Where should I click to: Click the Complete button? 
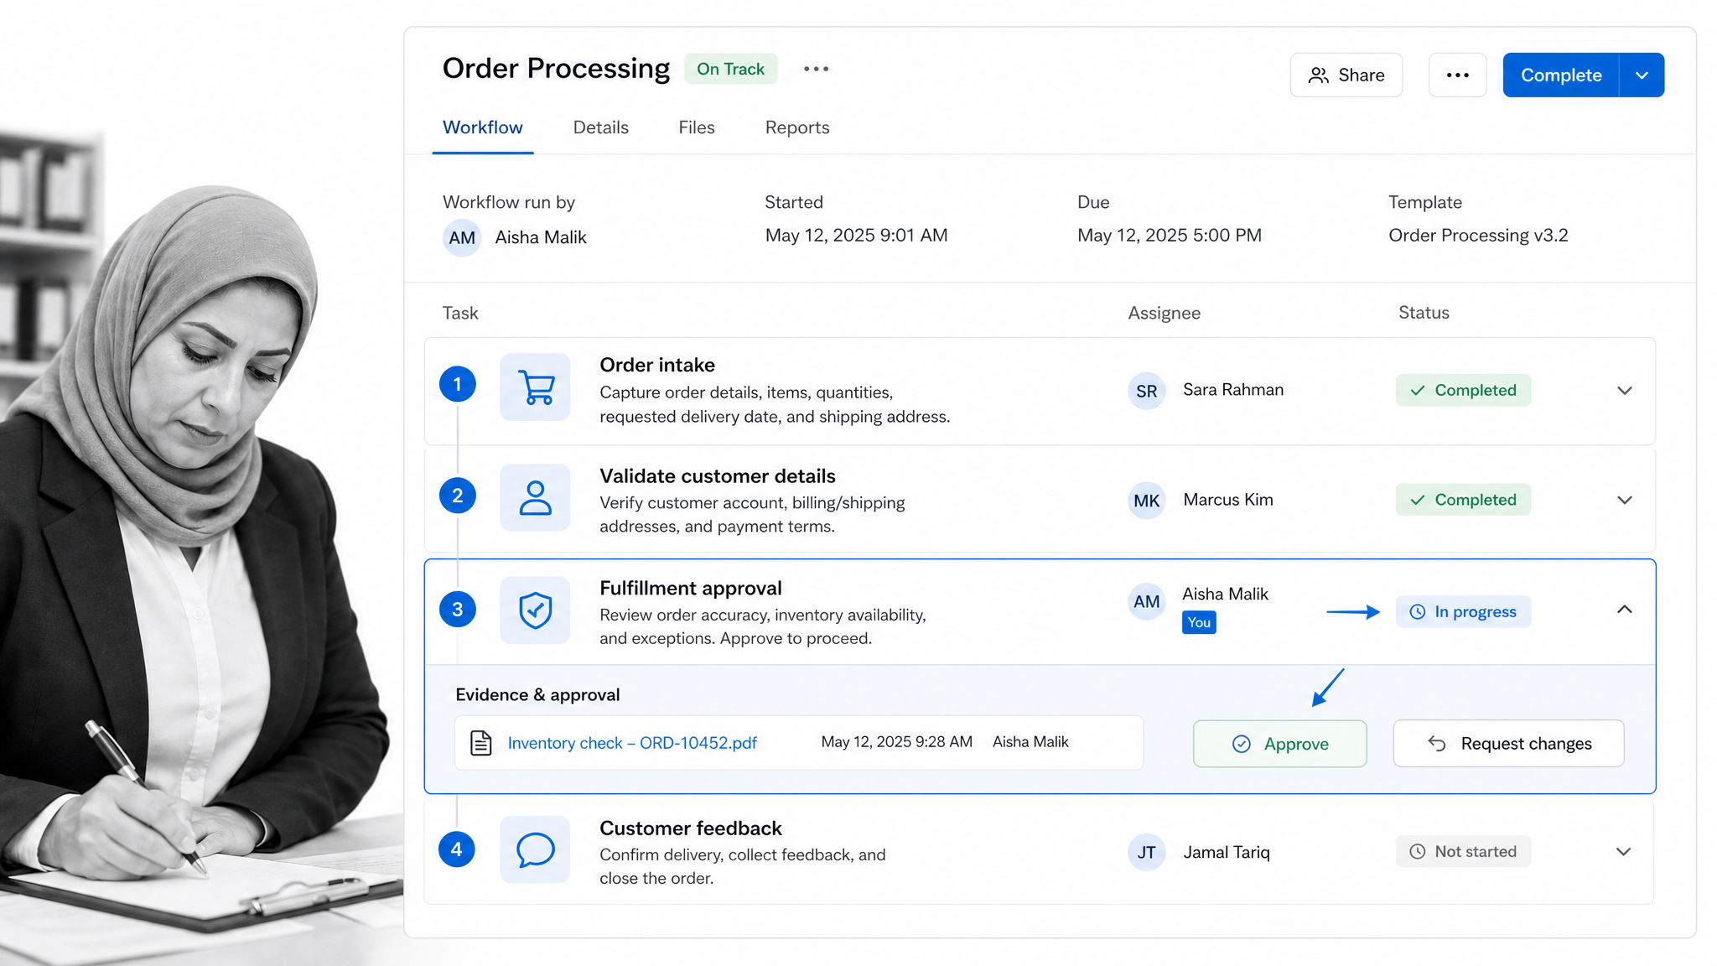[x=1561, y=75]
